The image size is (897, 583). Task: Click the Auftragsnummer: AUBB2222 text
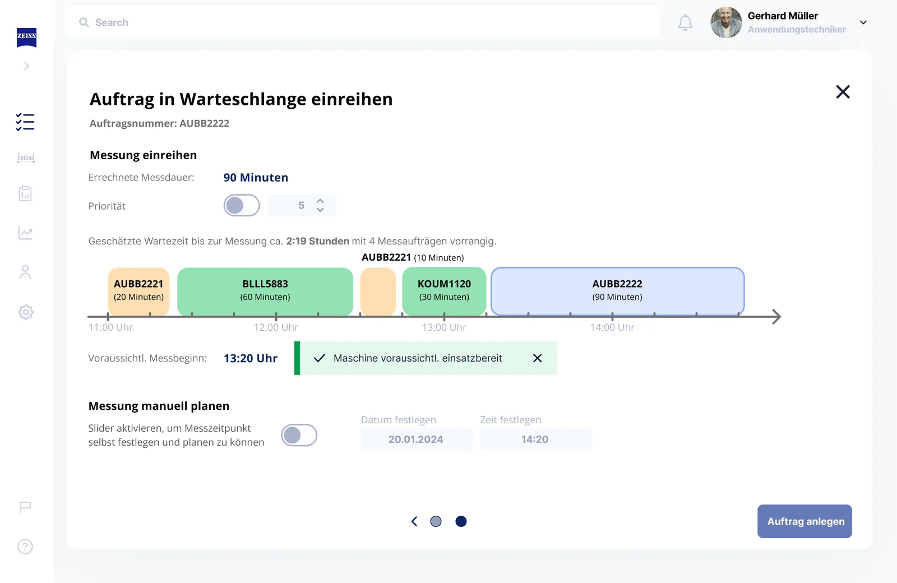tap(159, 123)
